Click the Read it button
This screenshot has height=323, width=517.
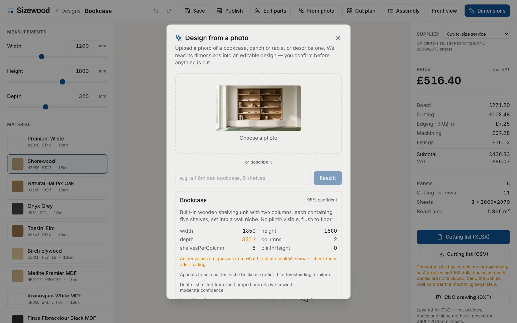click(x=328, y=178)
